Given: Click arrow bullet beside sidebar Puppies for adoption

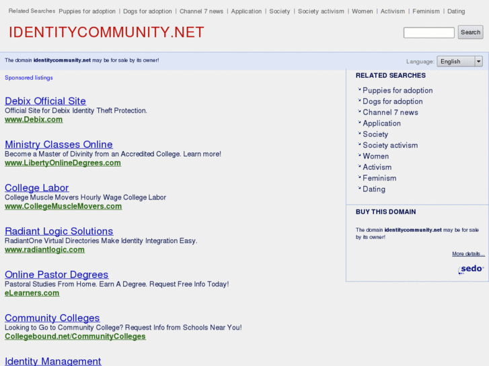Looking at the screenshot, I should (x=359, y=90).
